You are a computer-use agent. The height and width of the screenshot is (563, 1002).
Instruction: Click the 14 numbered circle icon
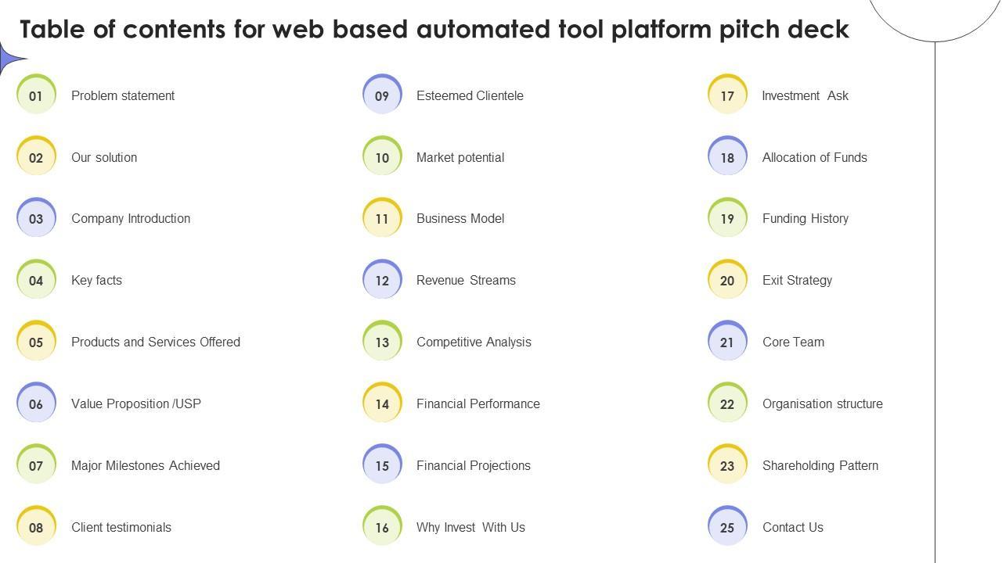pos(382,403)
